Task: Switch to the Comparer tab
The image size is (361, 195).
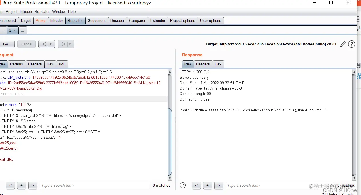Action: click(x=137, y=20)
